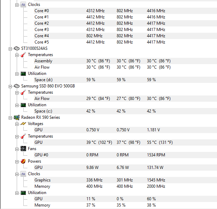Collapse the ST31000524AS drive node
Viewport: 217px width, 209px height.
click(x=10, y=49)
